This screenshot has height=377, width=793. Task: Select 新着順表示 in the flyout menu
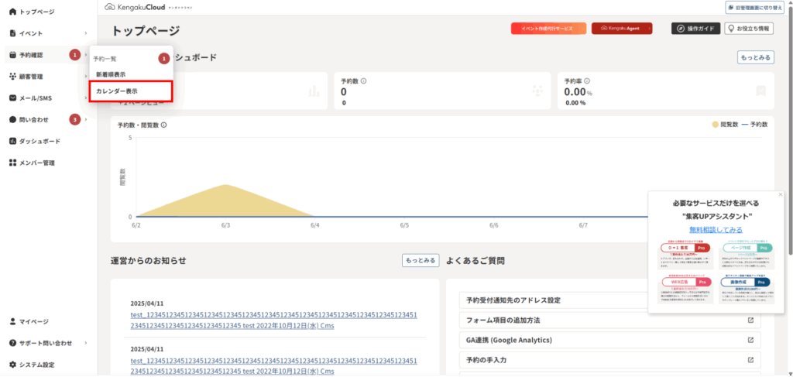(x=111, y=74)
